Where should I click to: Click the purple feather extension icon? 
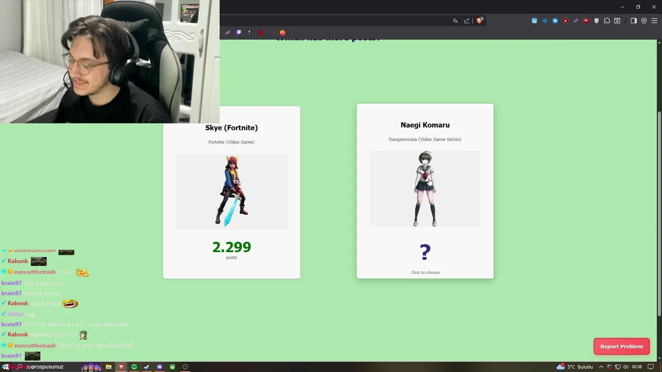(576, 21)
